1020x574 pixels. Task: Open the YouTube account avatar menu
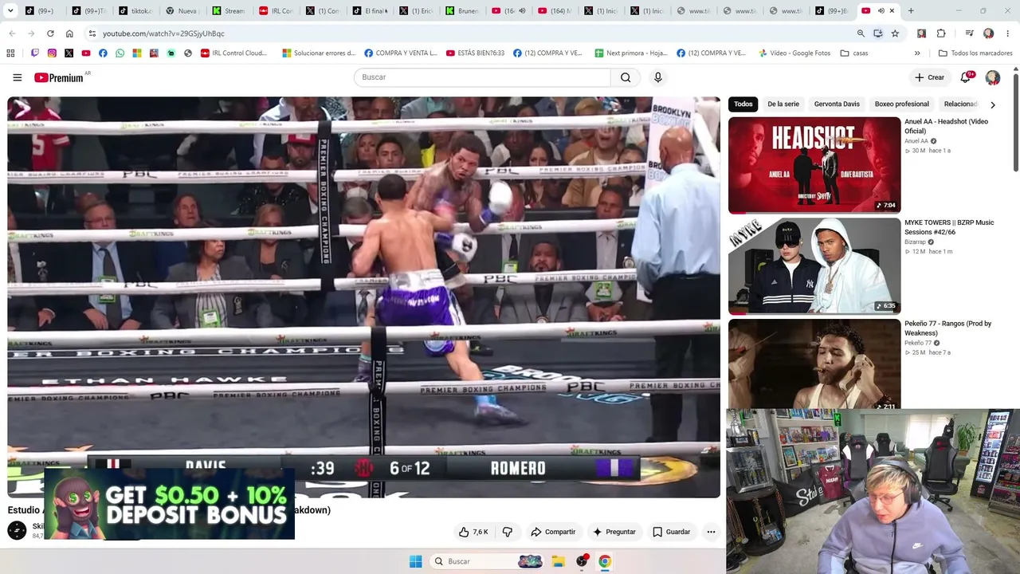[x=993, y=77]
